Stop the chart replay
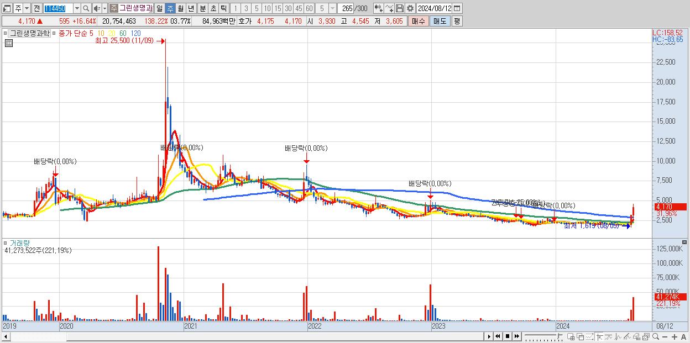This screenshot has height=343, width=690. click(x=508, y=336)
